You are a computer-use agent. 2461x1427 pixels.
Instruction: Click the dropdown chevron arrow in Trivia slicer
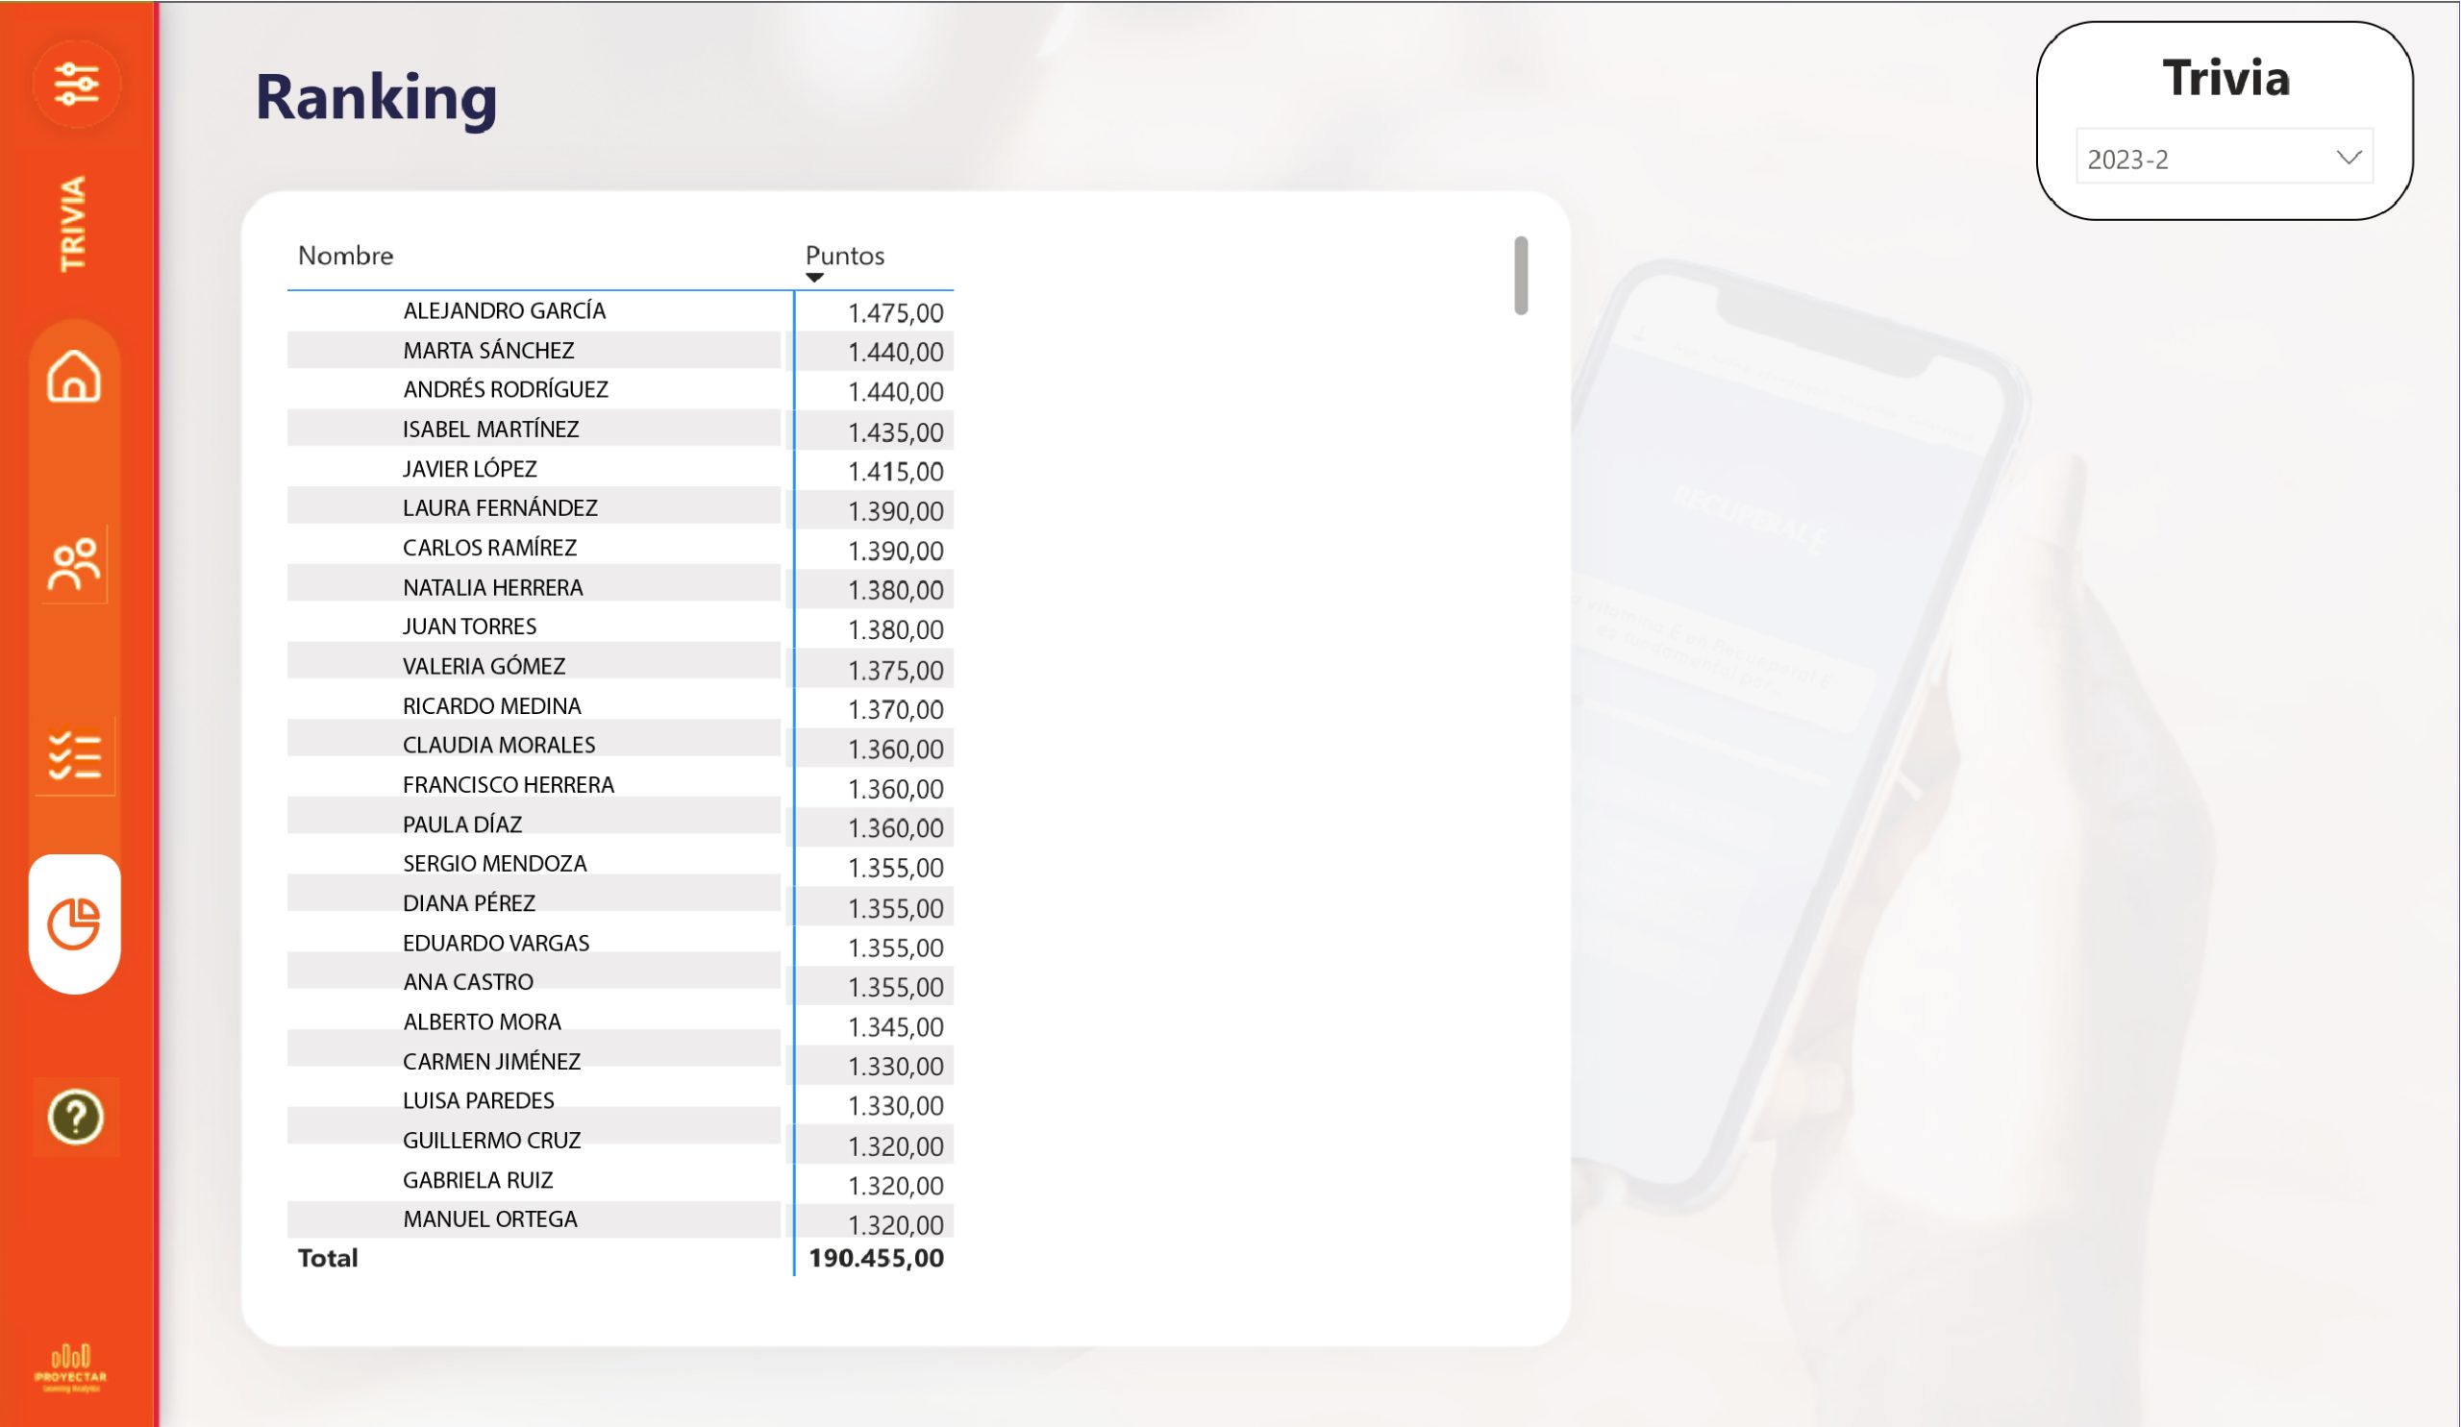pyautogui.click(x=2349, y=158)
